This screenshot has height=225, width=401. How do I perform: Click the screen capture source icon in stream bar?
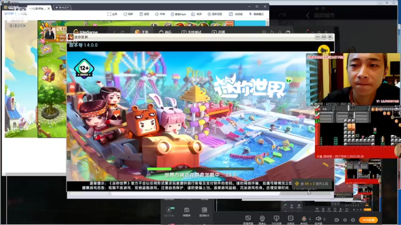tap(248, 218)
